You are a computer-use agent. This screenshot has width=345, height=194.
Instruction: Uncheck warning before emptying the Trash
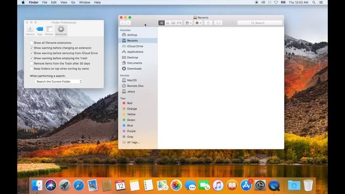click(31, 58)
